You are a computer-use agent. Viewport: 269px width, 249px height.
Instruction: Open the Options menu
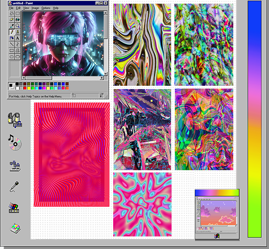(46, 8)
